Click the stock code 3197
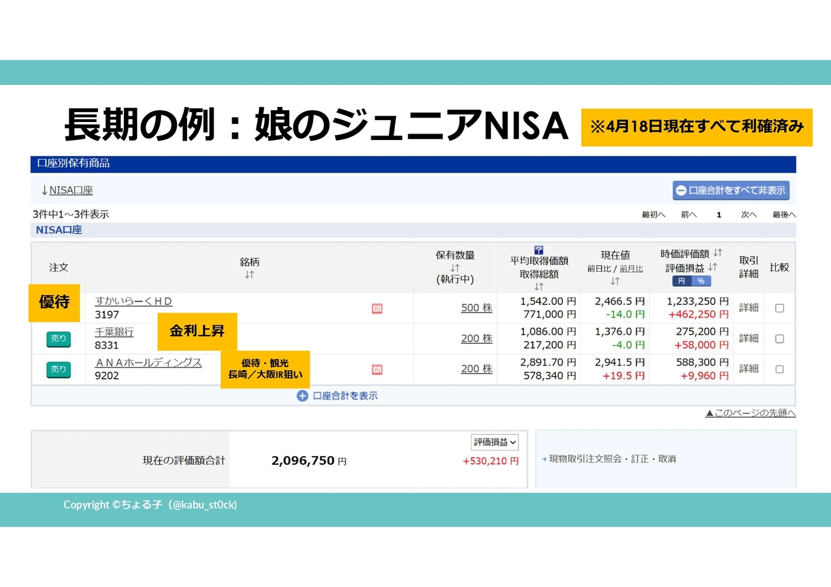The image size is (831, 587). (x=107, y=315)
